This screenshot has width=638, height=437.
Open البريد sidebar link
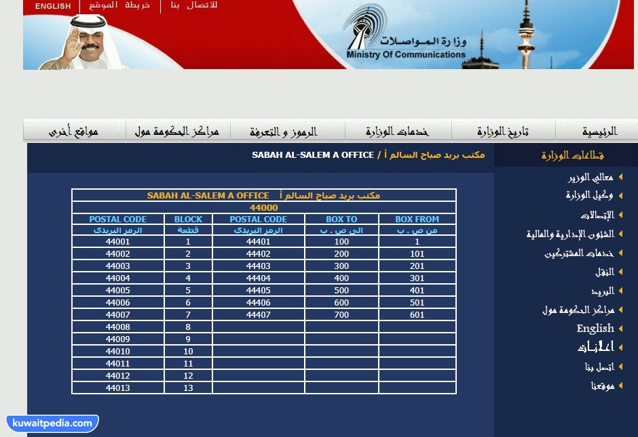tap(603, 291)
